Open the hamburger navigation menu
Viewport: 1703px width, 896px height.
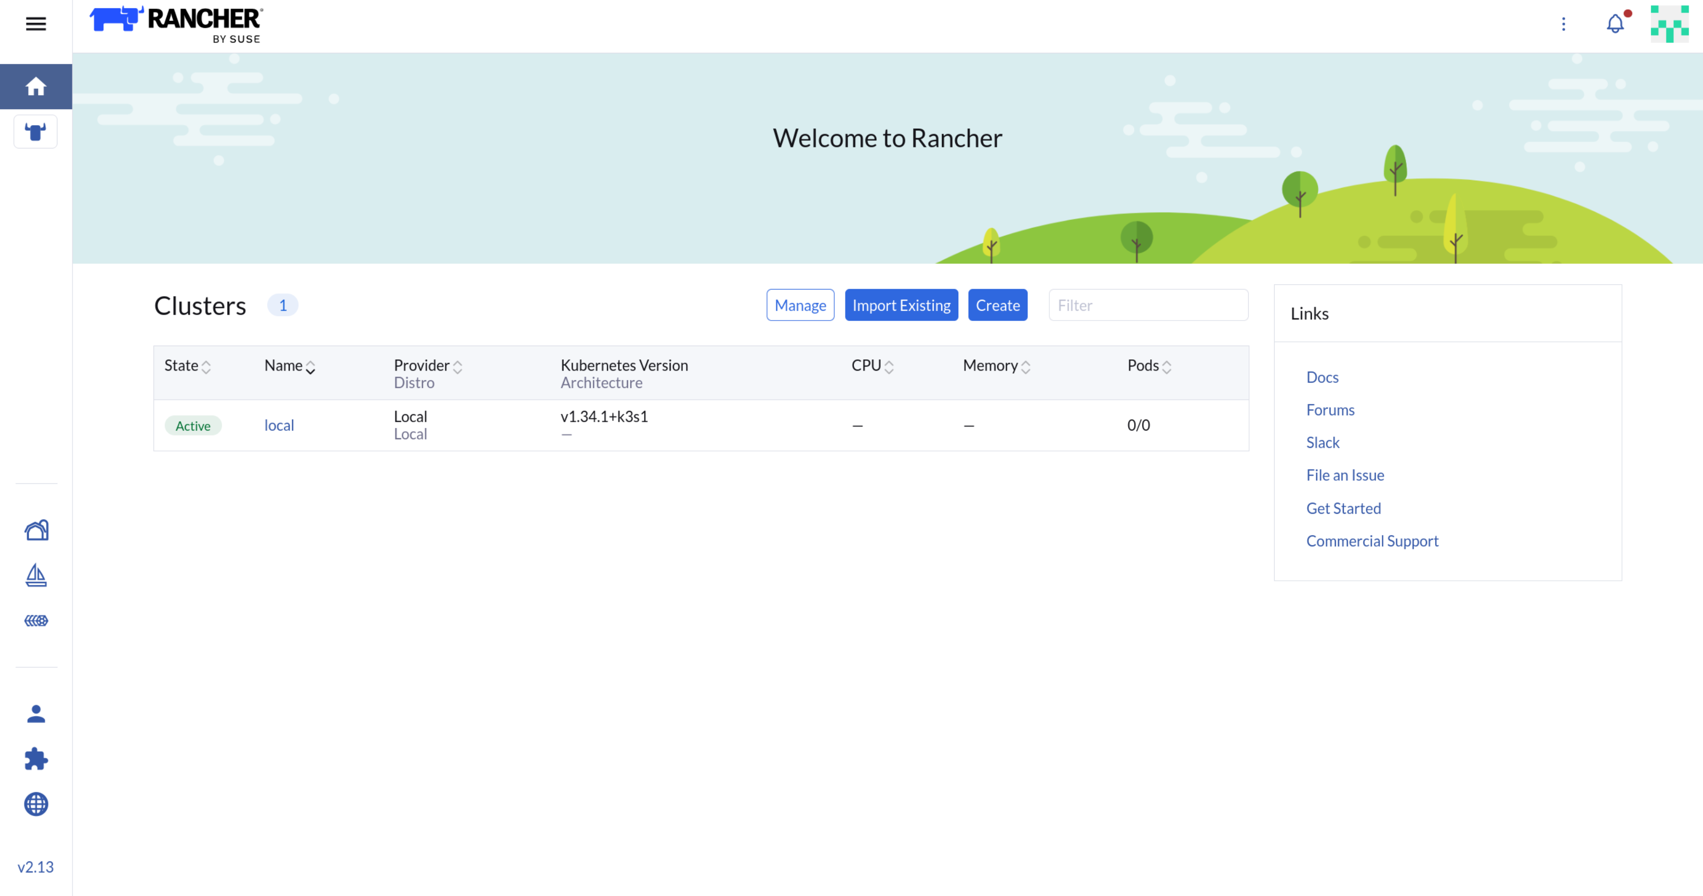36,24
